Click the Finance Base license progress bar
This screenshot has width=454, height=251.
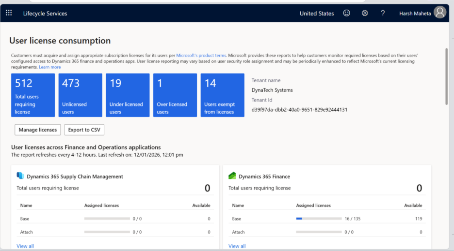tap(319, 219)
